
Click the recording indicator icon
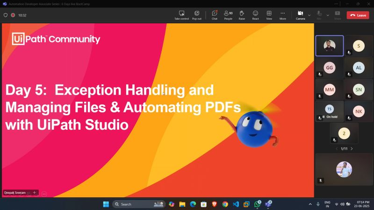(13, 15)
